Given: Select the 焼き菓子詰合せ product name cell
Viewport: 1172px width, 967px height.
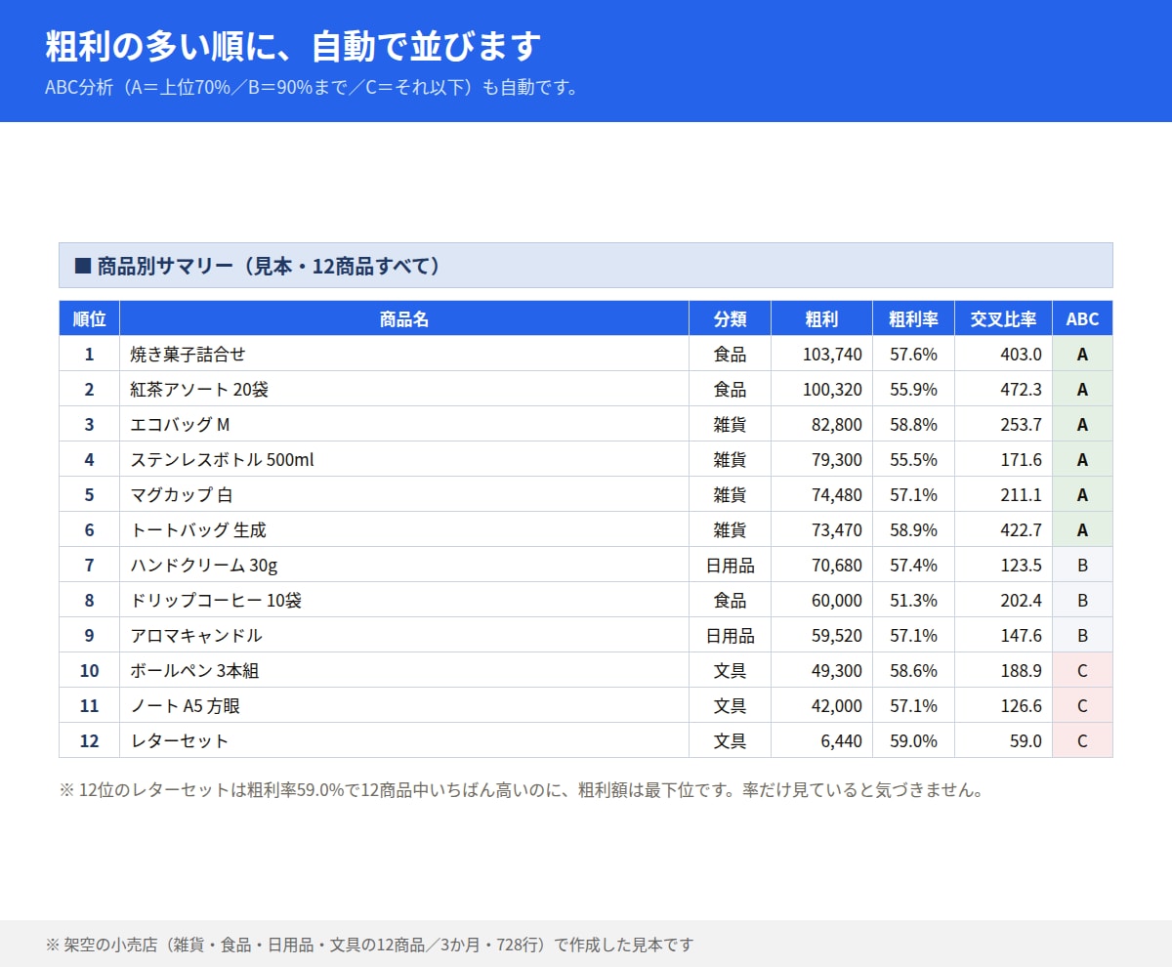Looking at the screenshot, I should point(404,354).
